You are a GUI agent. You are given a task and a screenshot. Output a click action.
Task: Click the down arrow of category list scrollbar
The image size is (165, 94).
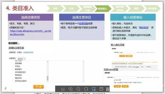(47, 81)
